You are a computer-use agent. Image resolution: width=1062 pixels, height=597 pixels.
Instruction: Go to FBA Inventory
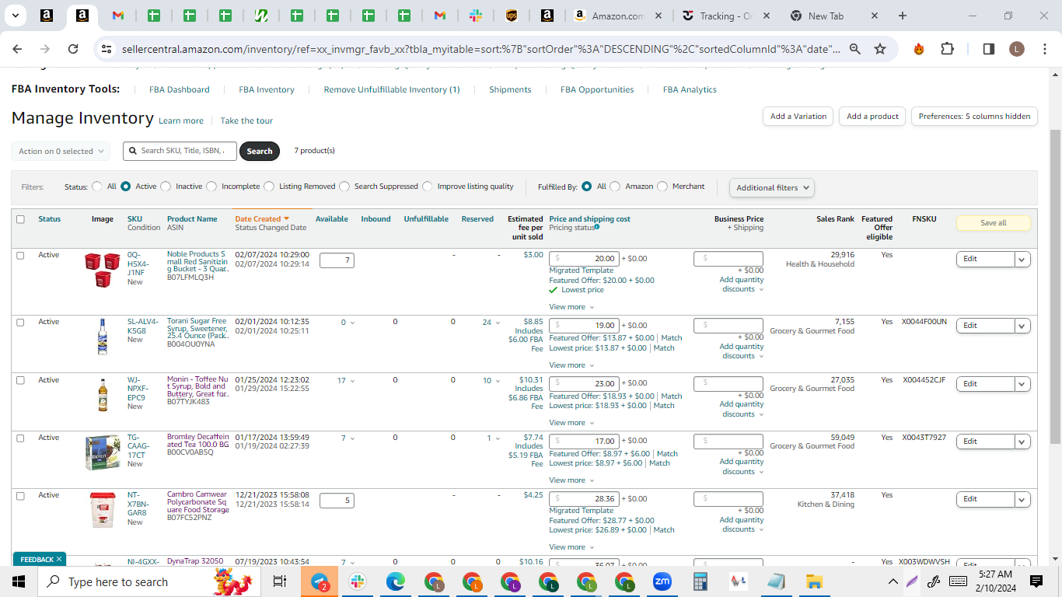(267, 90)
